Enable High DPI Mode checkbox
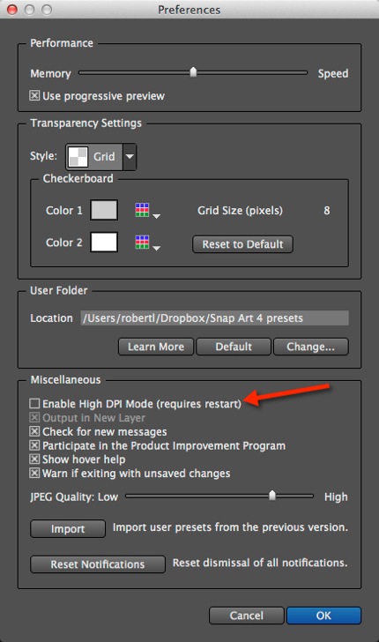The width and height of the screenshot is (379, 642). (x=34, y=404)
